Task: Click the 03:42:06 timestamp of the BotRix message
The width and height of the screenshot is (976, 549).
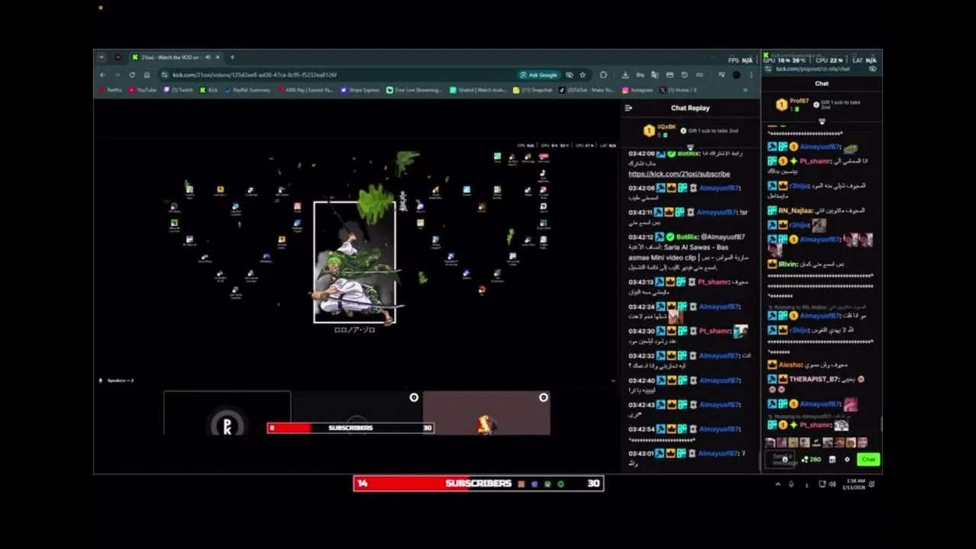Action: [x=641, y=153]
